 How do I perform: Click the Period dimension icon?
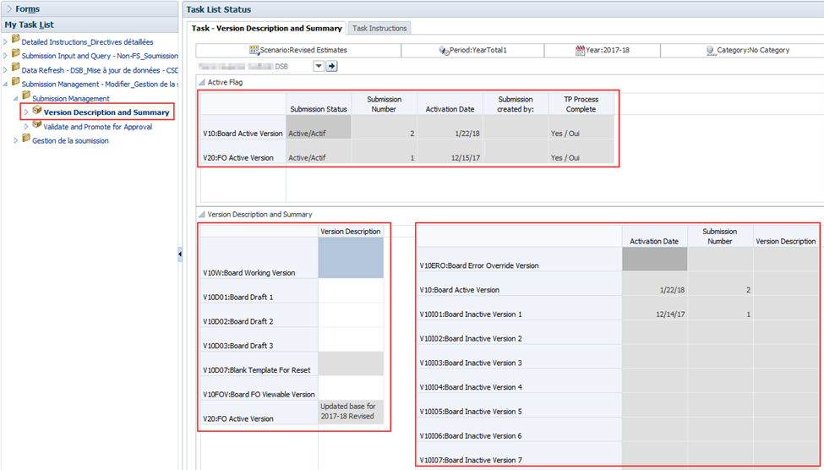(x=444, y=51)
